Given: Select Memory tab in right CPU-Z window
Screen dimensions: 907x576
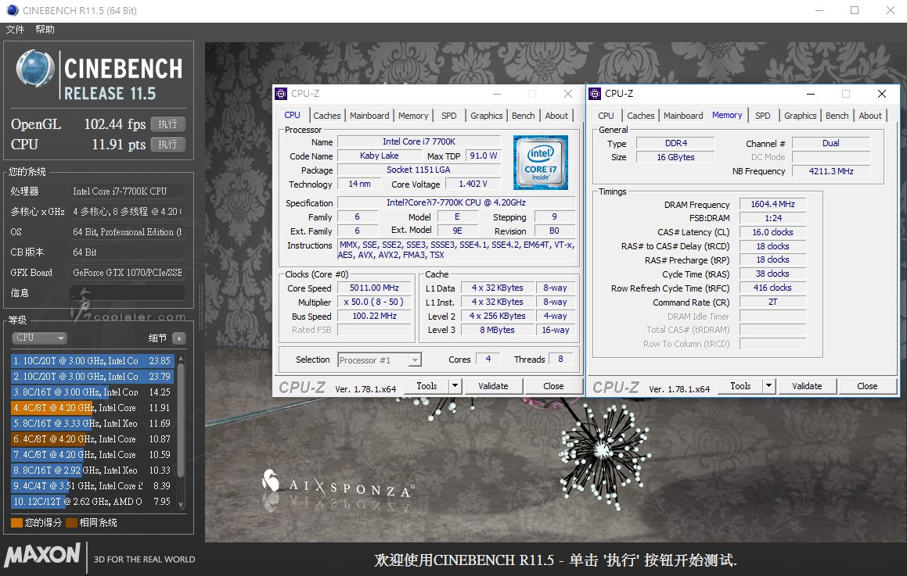Looking at the screenshot, I should point(727,115).
